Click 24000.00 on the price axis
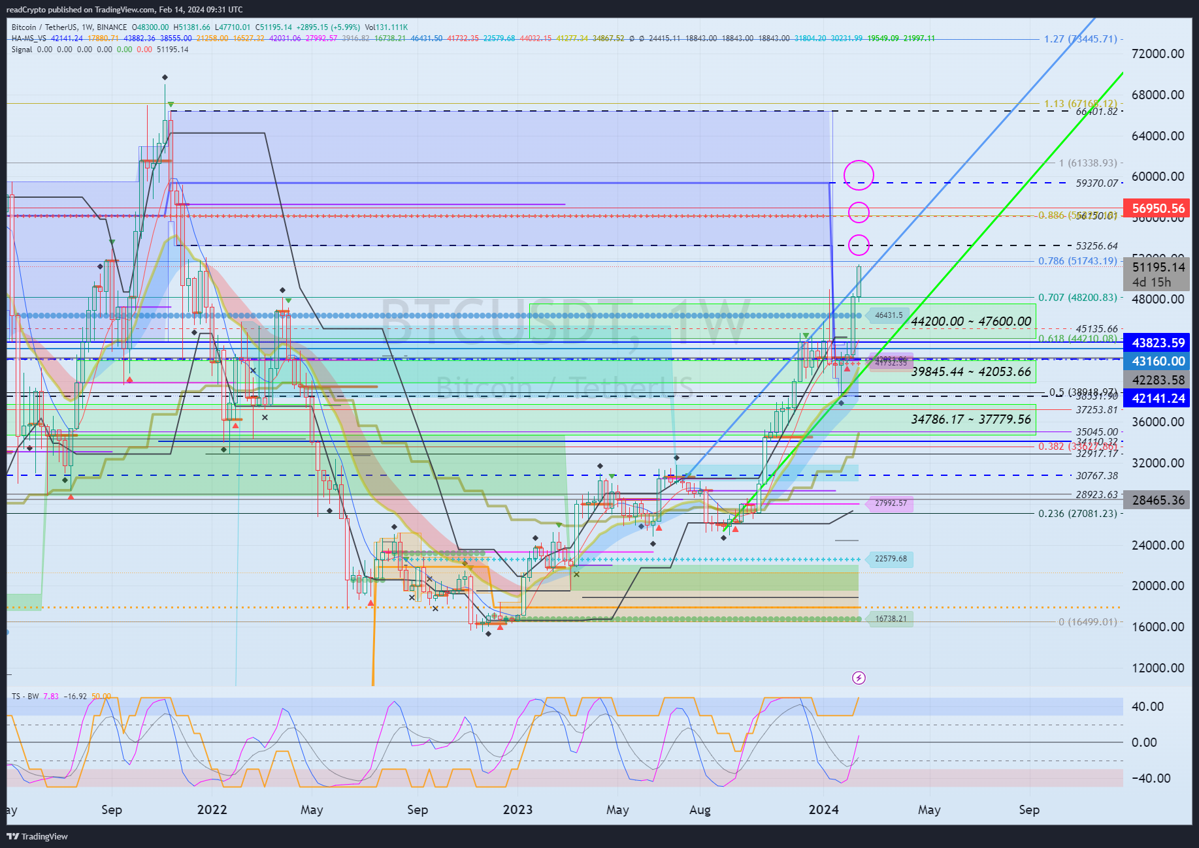1199x848 pixels. click(x=1158, y=545)
